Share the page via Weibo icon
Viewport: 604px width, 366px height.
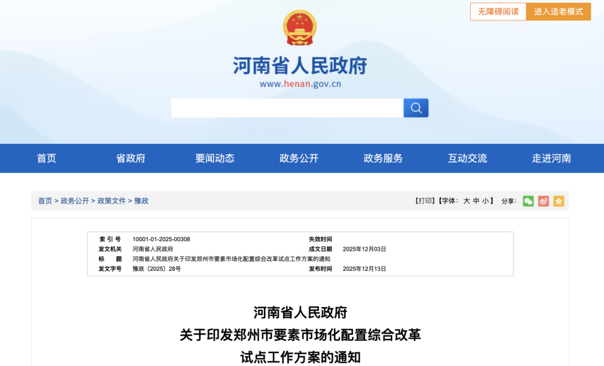click(543, 201)
